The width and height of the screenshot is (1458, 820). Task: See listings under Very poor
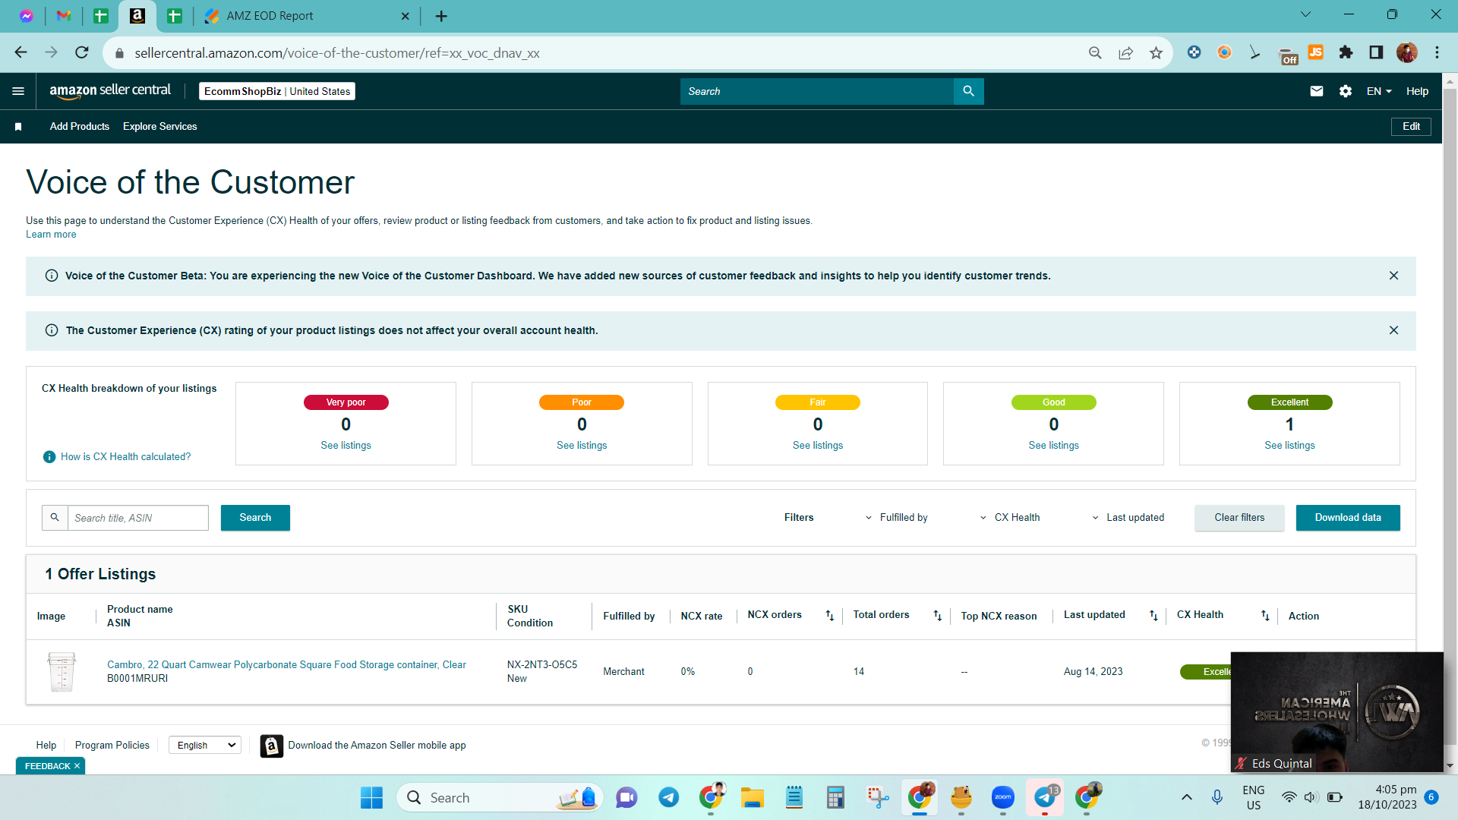click(x=346, y=446)
